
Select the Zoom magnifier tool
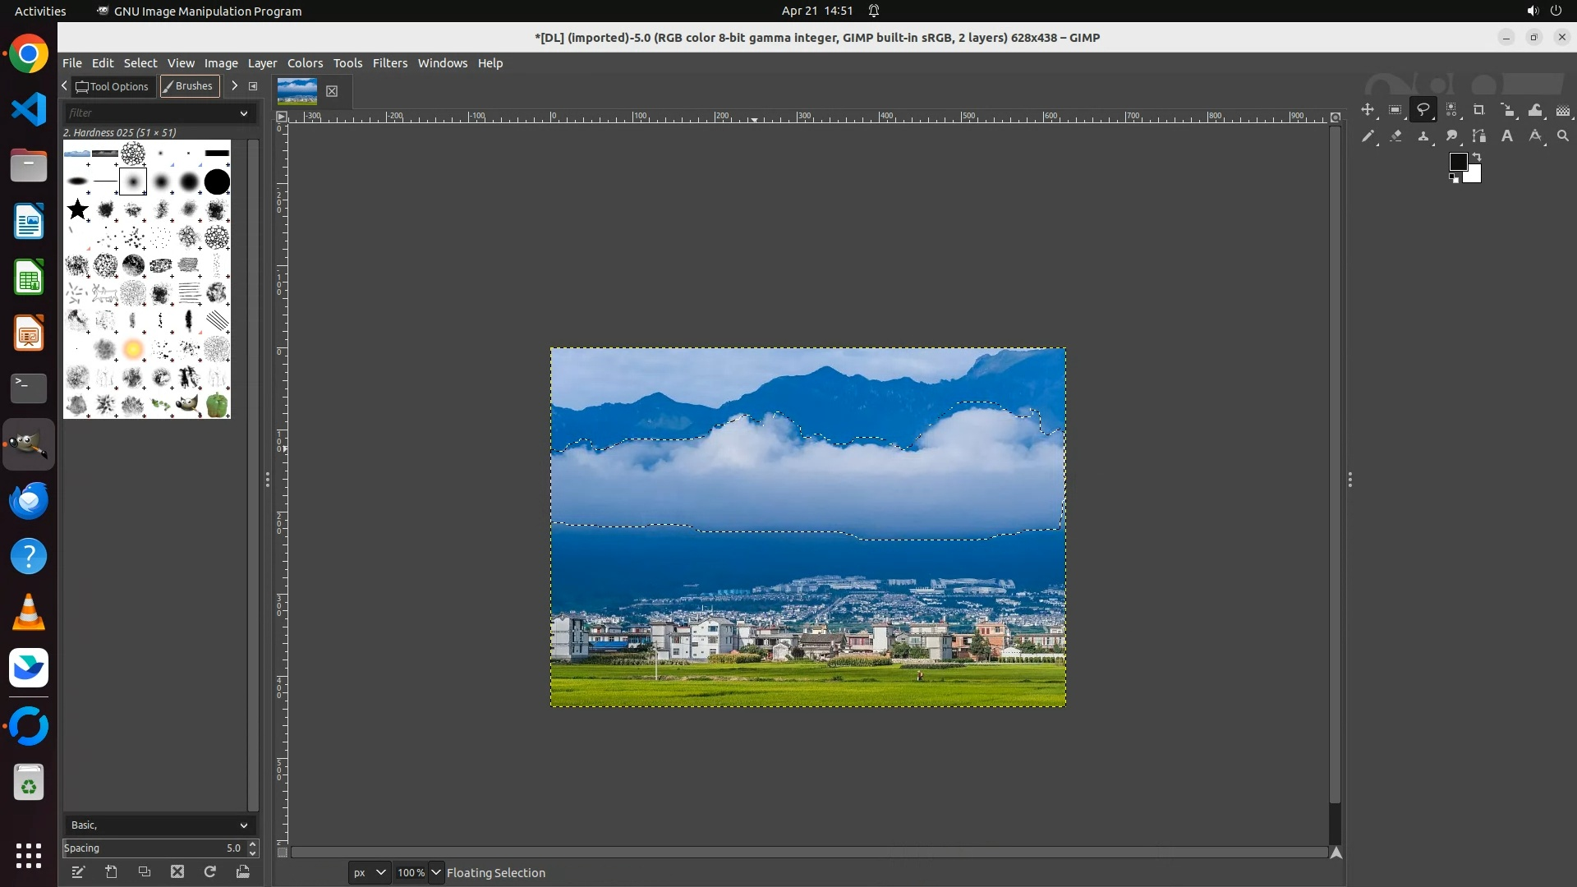coord(1563,136)
